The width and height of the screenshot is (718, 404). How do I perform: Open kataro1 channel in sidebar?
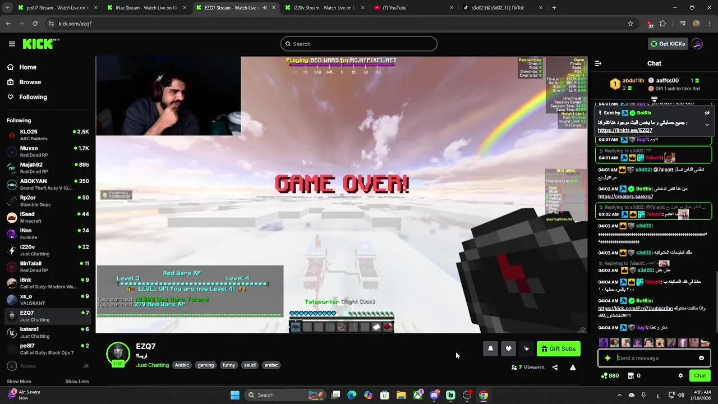coord(48,332)
